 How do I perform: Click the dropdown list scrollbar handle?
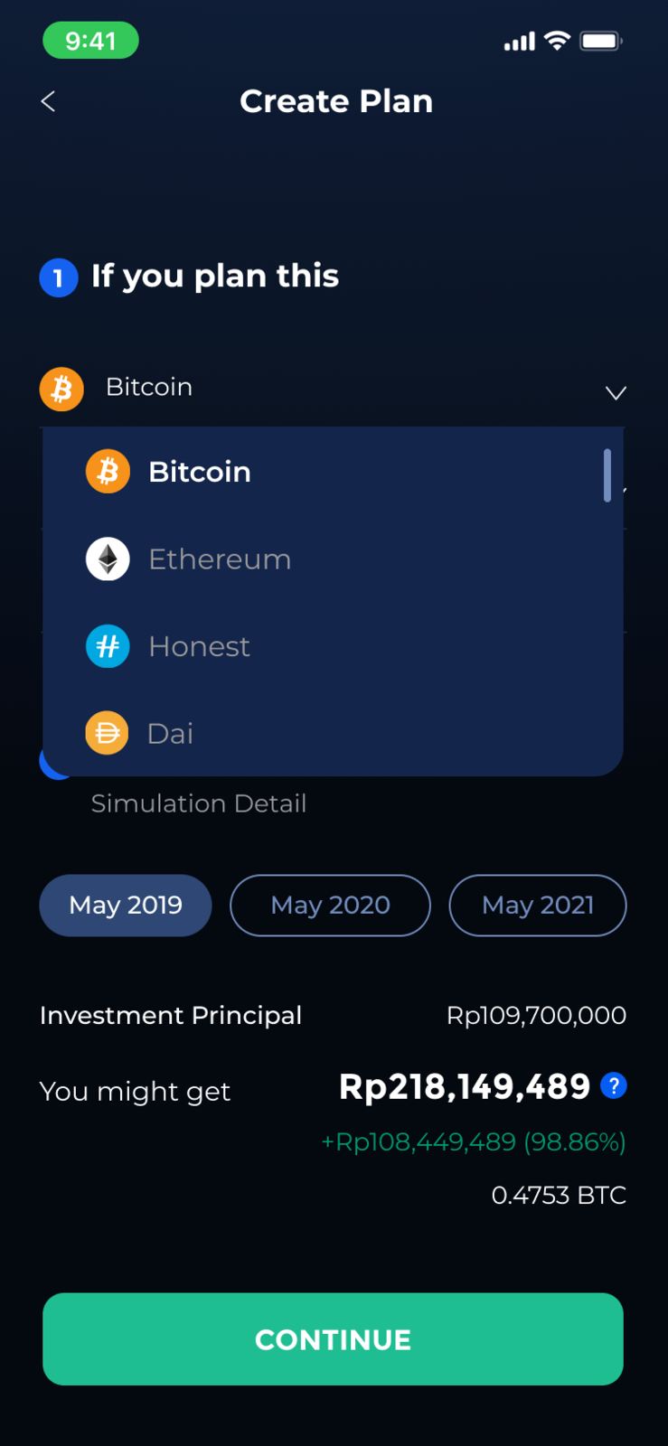607,474
